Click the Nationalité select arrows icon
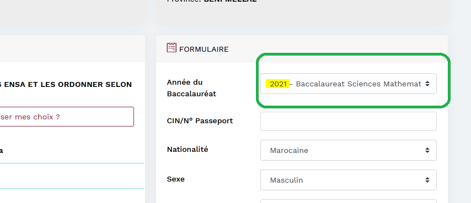The width and height of the screenshot is (471, 203). pyautogui.click(x=427, y=150)
